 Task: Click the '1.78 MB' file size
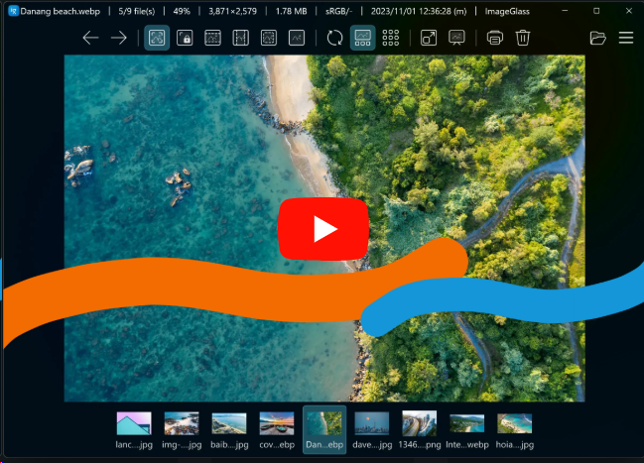[x=291, y=12]
